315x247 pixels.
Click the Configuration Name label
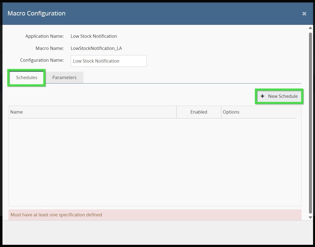[42, 60]
